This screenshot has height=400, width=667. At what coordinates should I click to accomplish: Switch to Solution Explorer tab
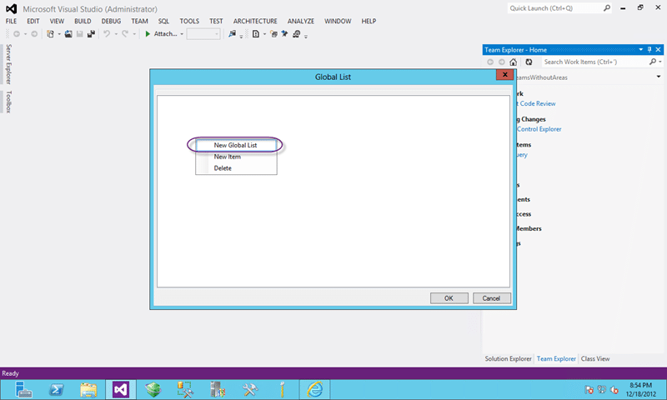coord(509,359)
